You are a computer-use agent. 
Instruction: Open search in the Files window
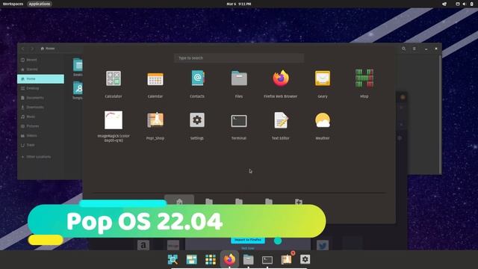[x=403, y=49]
